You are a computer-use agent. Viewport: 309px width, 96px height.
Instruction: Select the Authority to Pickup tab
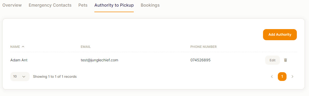tap(114, 5)
